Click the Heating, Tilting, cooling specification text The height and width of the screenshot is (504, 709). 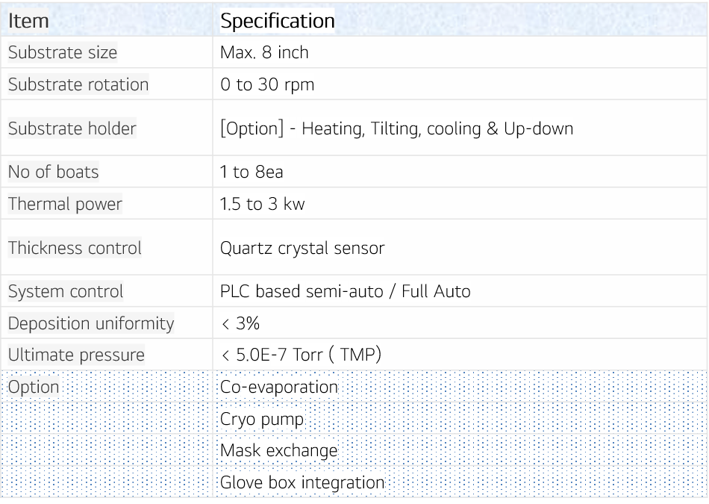coord(396,128)
